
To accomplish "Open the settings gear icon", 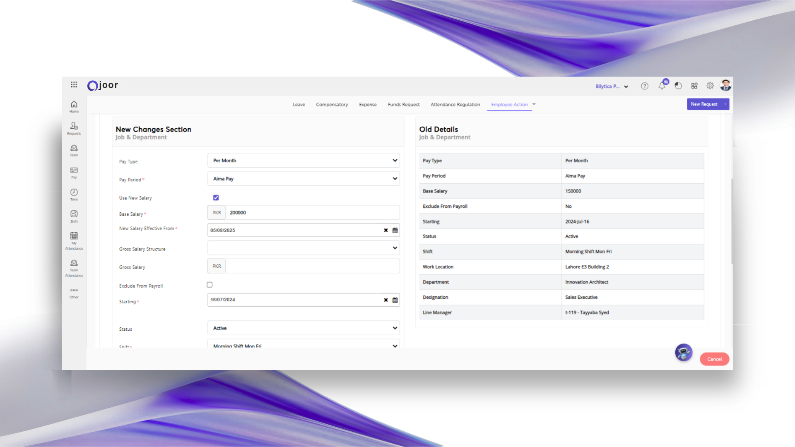I will coord(710,86).
